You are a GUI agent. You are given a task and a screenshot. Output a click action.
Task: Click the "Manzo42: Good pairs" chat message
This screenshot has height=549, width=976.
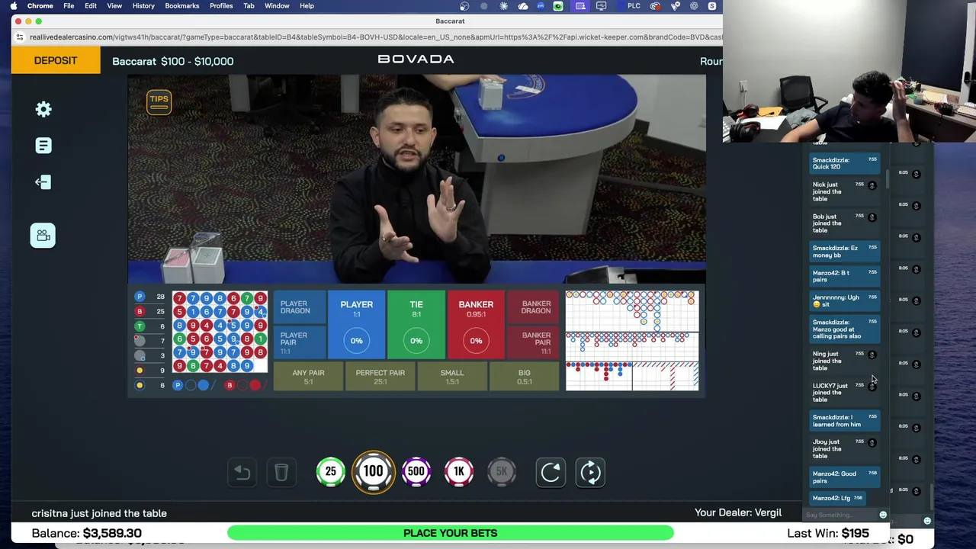click(x=844, y=477)
